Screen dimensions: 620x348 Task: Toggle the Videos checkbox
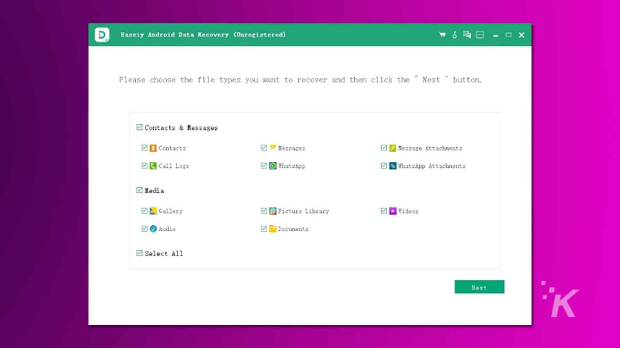pyautogui.click(x=384, y=211)
